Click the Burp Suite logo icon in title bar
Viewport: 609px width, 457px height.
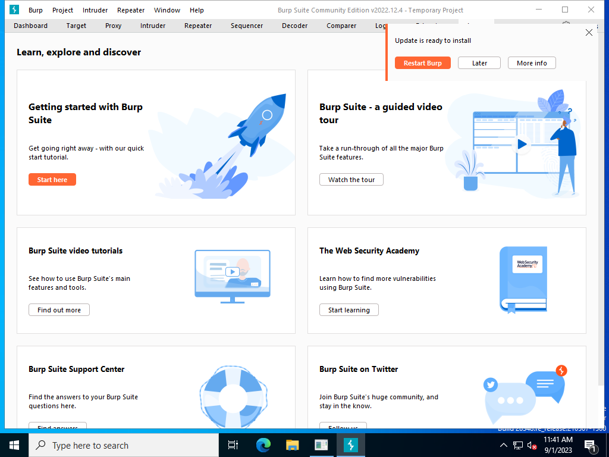[x=14, y=10]
